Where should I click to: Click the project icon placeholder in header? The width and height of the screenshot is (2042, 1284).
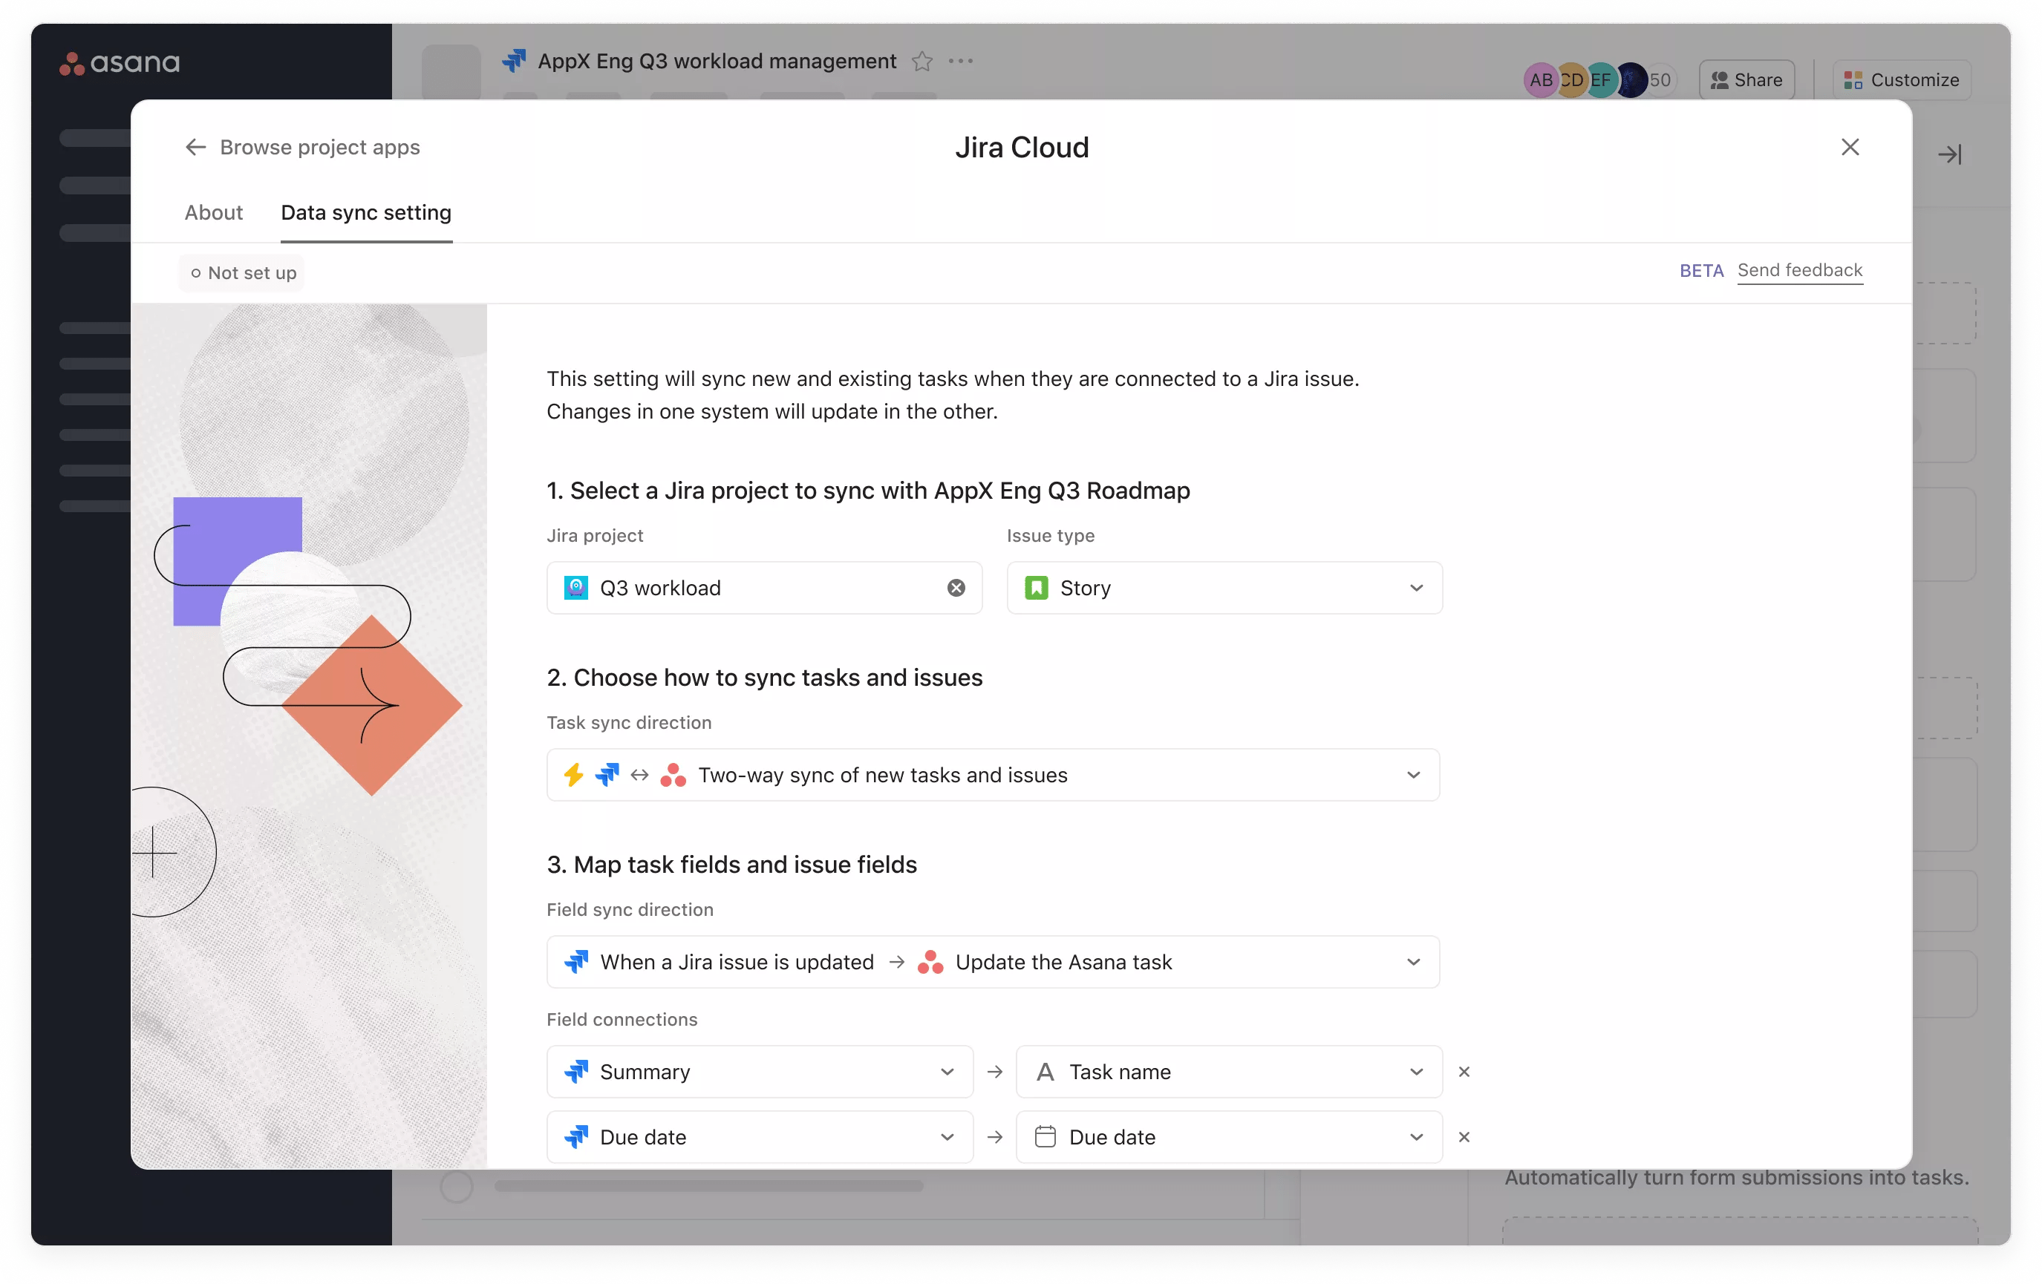tap(451, 72)
